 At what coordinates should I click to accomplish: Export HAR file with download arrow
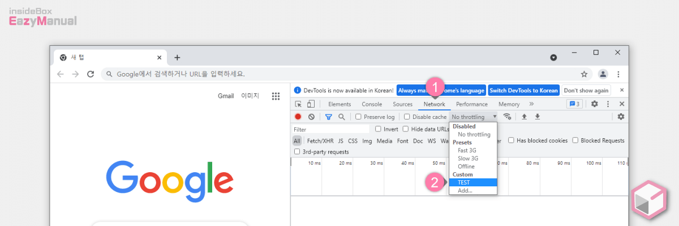click(538, 117)
